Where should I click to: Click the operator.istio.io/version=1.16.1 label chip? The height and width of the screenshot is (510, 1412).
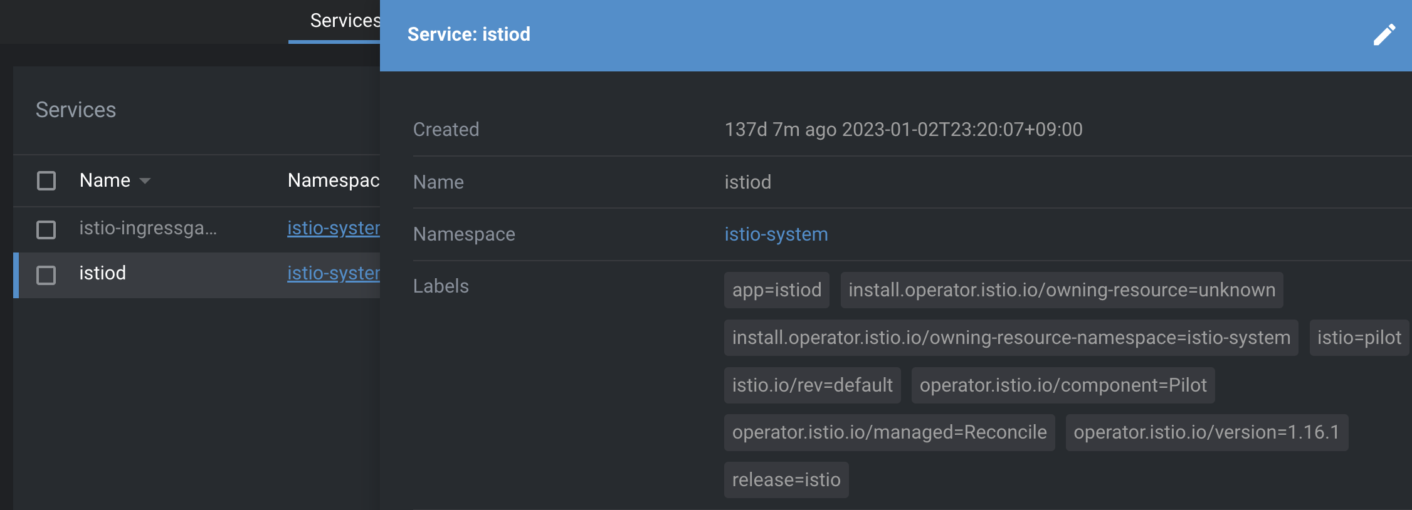pos(1207,432)
